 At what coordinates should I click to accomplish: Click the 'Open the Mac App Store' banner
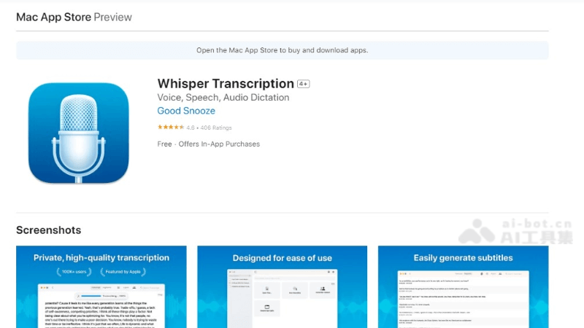coord(282,50)
